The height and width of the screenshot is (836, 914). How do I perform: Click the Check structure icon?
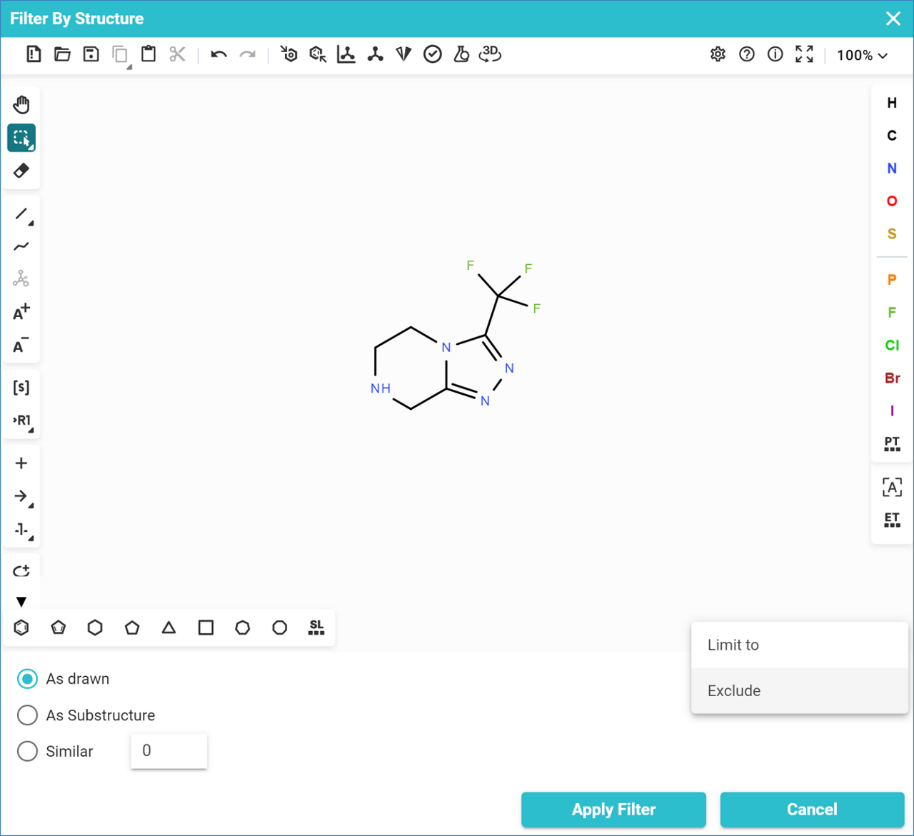tap(432, 54)
